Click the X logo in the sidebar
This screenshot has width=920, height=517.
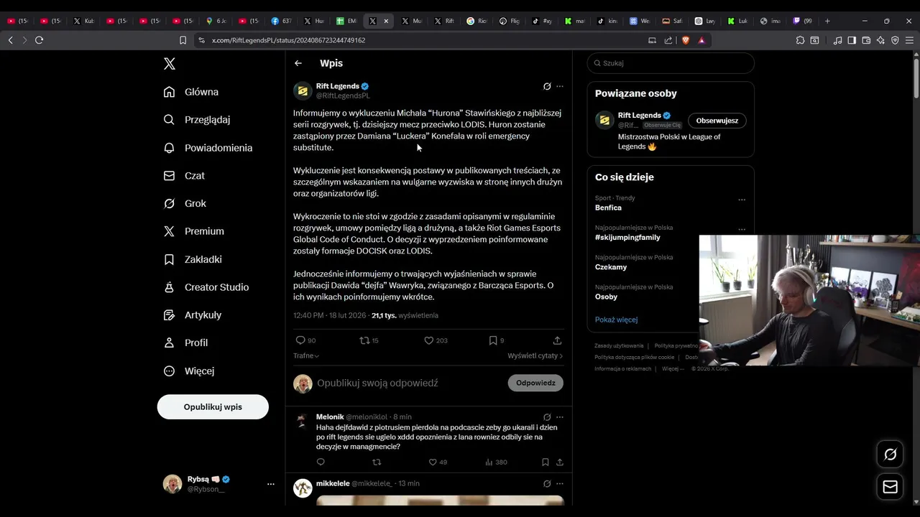point(170,64)
